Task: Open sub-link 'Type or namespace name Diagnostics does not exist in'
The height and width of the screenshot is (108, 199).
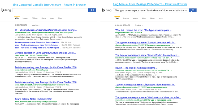Action: coord(37,42)
